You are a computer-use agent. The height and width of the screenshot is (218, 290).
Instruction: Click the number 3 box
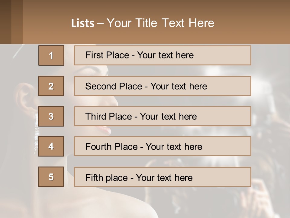coord(51,116)
